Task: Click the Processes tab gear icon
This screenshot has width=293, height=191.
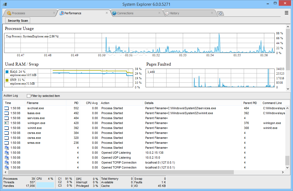Action: click(x=9, y=13)
